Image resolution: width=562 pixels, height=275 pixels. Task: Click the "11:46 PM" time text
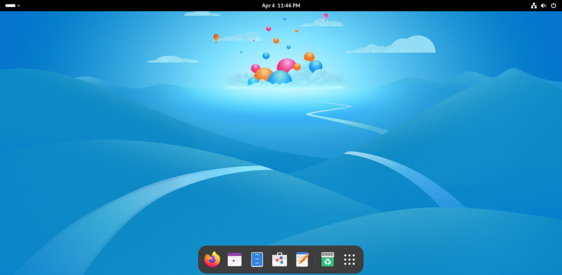pos(289,5)
